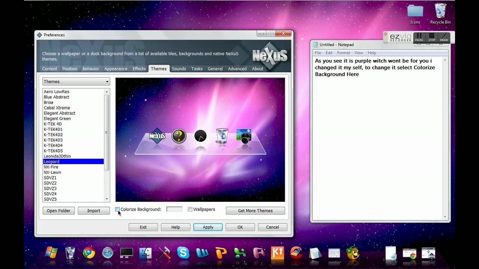The width and height of the screenshot is (479, 269).
Task: Switch to the Position tab
Action: pyautogui.click(x=70, y=69)
